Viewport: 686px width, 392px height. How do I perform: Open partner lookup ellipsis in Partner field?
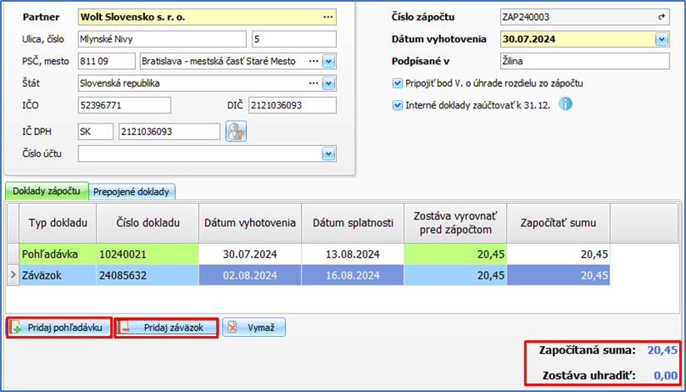point(328,17)
